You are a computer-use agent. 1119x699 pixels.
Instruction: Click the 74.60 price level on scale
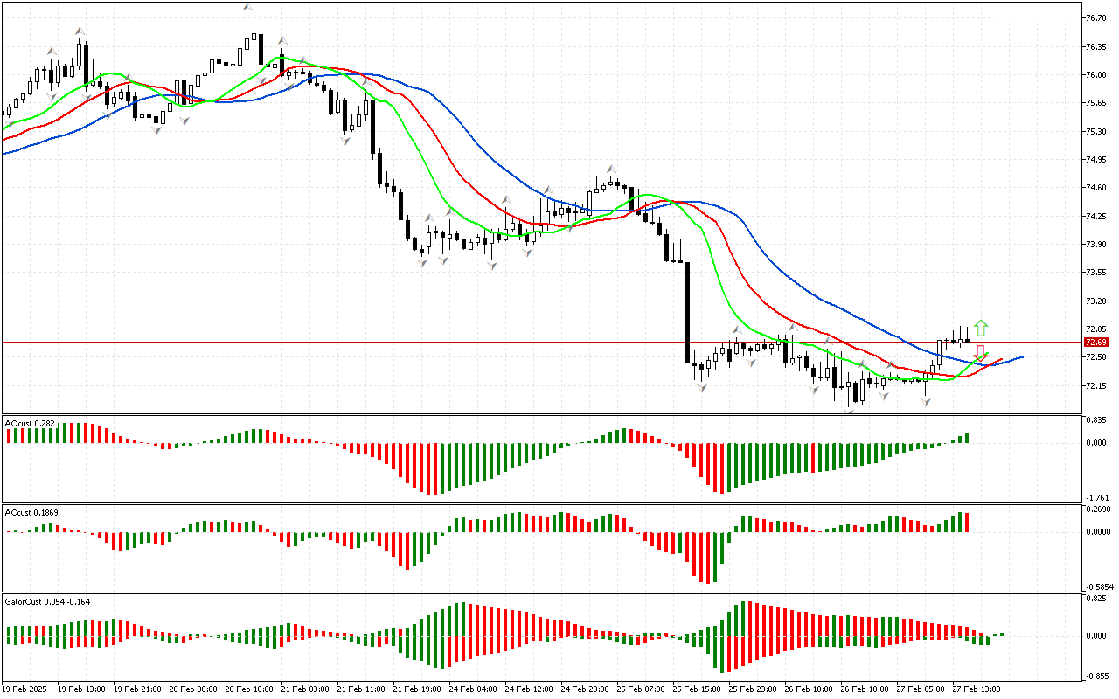click(1095, 188)
